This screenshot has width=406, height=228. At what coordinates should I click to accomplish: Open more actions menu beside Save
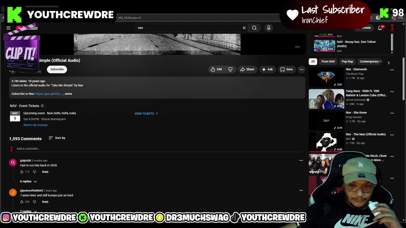pyautogui.click(x=302, y=69)
